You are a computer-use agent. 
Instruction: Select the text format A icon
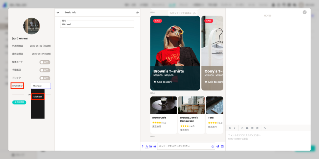[147, 146]
